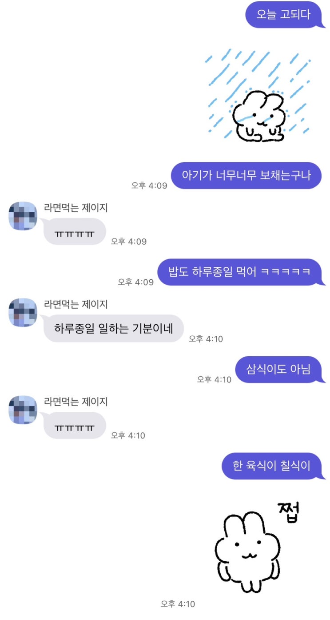Select the ㅠㅠㅠㅠ bubble sent at 4:09

pos(75,232)
